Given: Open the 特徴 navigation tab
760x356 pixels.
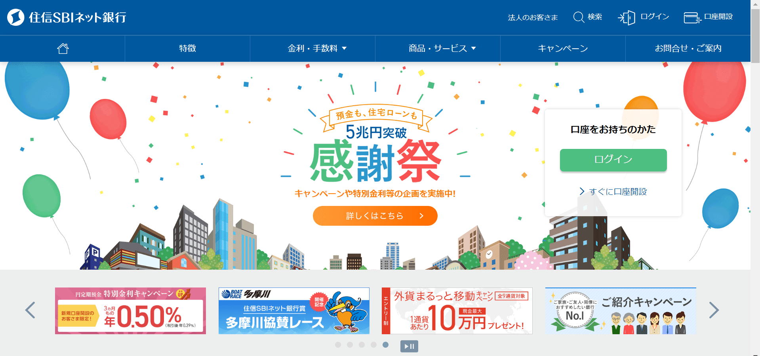Looking at the screenshot, I should pos(187,48).
